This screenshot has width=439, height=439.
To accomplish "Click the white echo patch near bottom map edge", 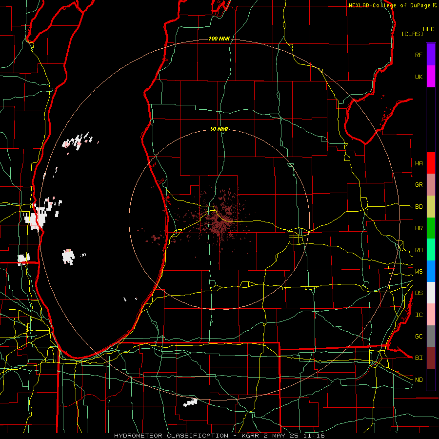I will coord(190,402).
